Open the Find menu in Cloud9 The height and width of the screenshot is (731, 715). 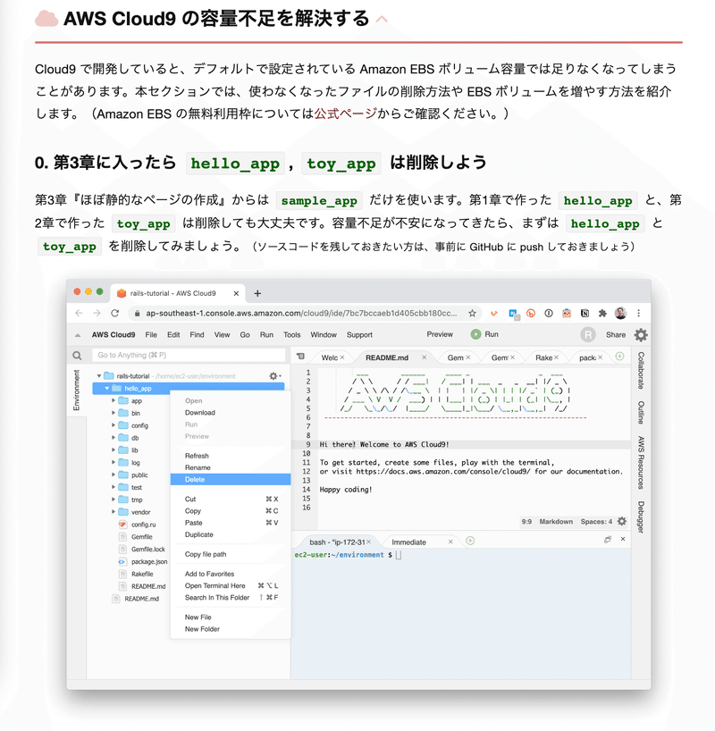pos(197,335)
